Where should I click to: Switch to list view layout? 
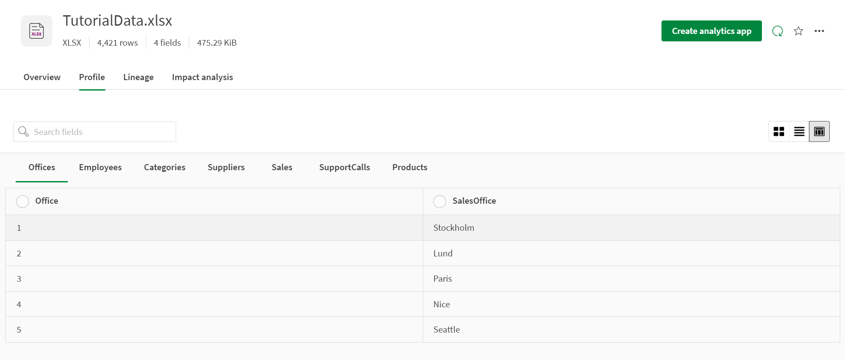pos(799,131)
